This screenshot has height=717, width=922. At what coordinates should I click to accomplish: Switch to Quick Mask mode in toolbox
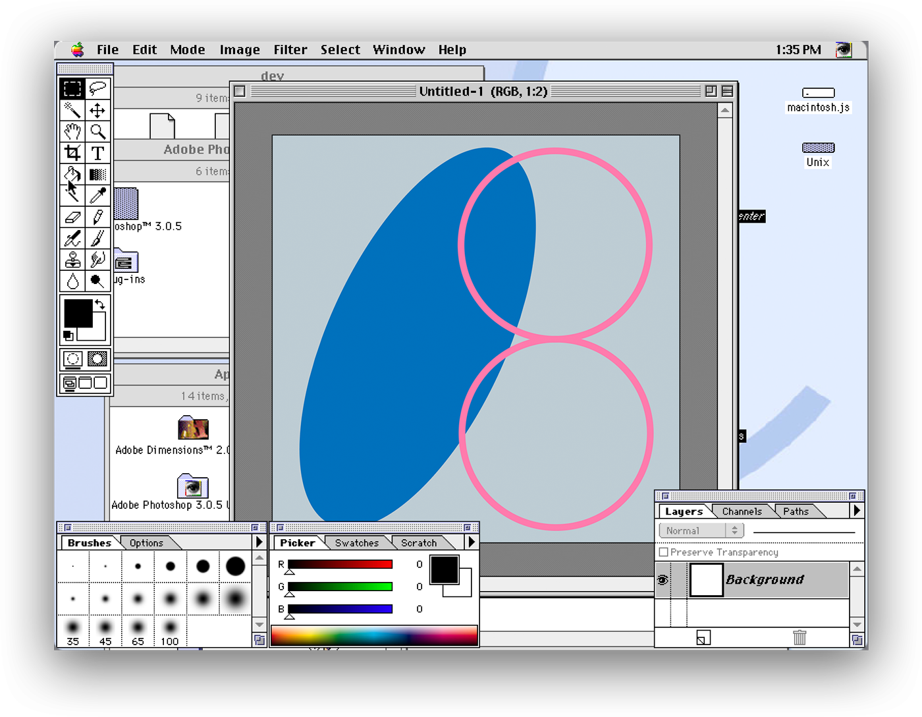click(x=97, y=359)
